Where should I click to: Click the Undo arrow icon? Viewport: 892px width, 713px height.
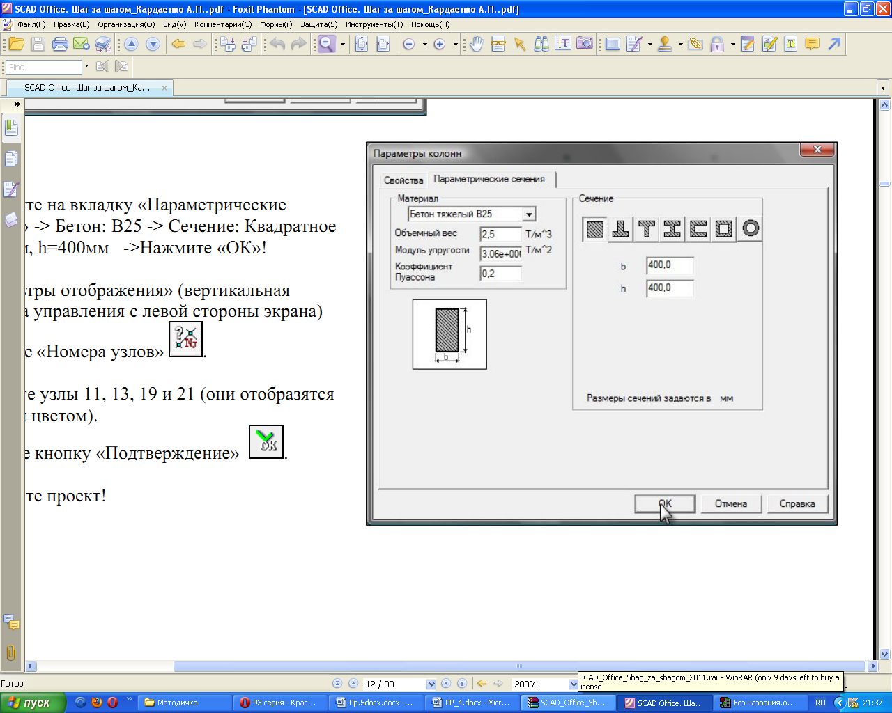point(277,44)
